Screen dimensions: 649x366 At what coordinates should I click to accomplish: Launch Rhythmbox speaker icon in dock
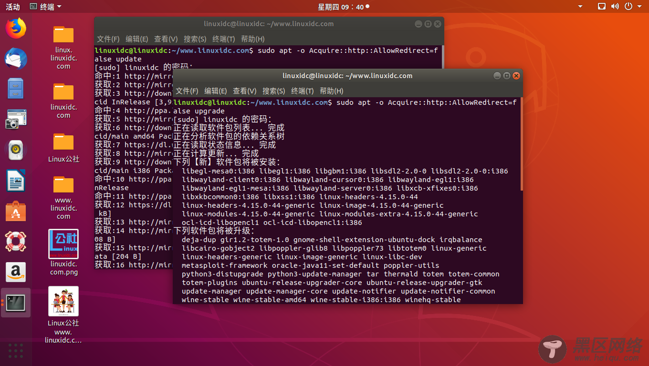pos(16,150)
